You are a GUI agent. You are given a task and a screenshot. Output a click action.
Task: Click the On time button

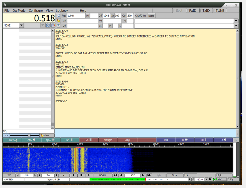(x=87, y=15)
